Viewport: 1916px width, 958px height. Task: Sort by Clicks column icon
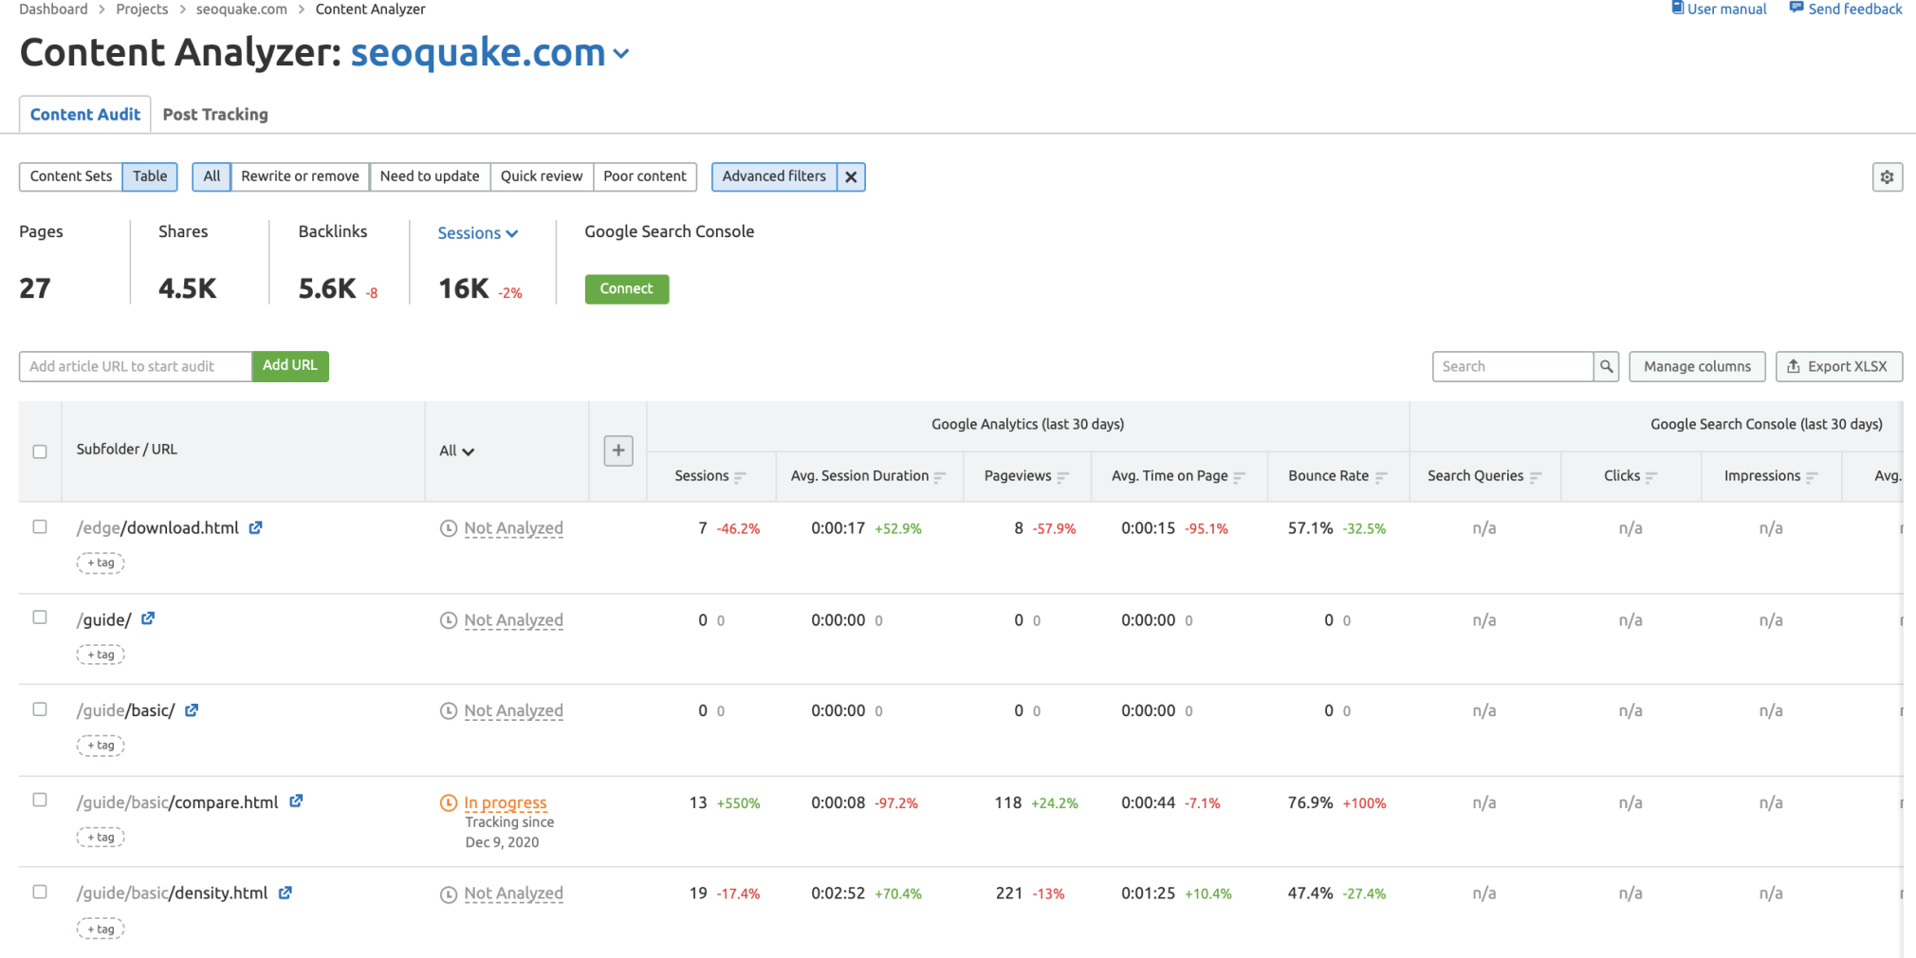[x=1651, y=477]
